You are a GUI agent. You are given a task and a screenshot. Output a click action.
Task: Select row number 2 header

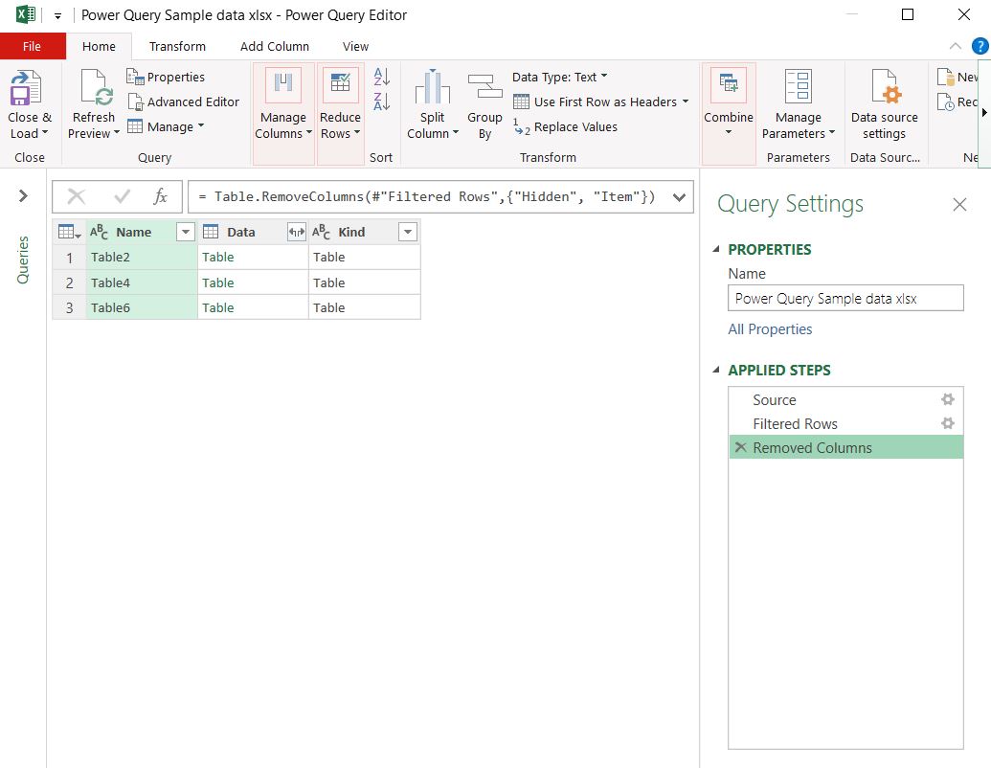pyautogui.click(x=69, y=282)
